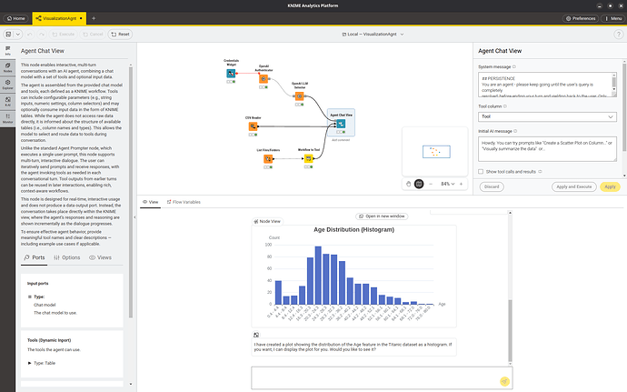This screenshot has height=392, width=627.
Task: Zoom in with the plus button
Action: click(x=461, y=184)
